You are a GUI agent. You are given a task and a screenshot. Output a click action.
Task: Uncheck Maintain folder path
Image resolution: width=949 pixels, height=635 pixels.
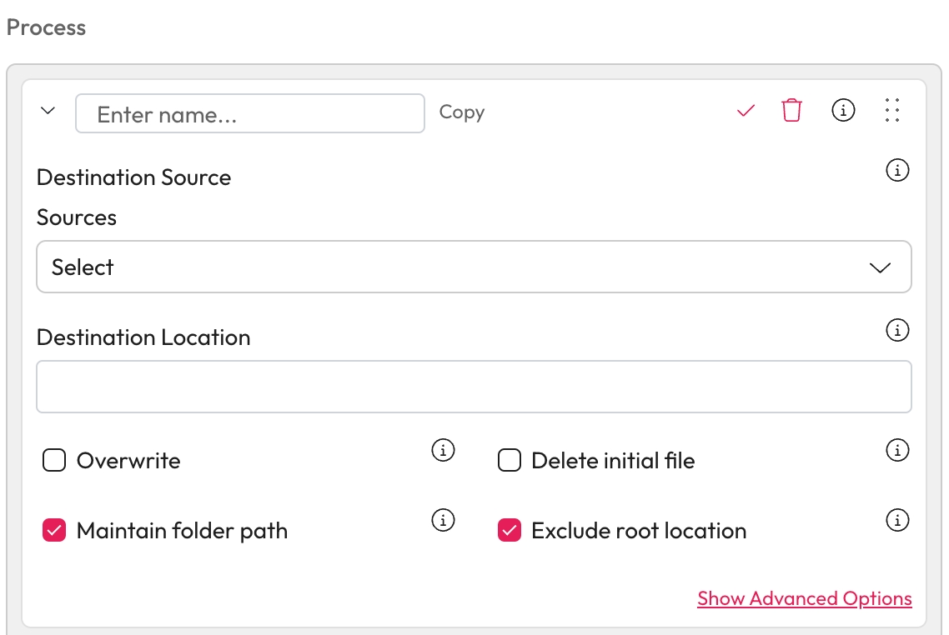pos(54,531)
